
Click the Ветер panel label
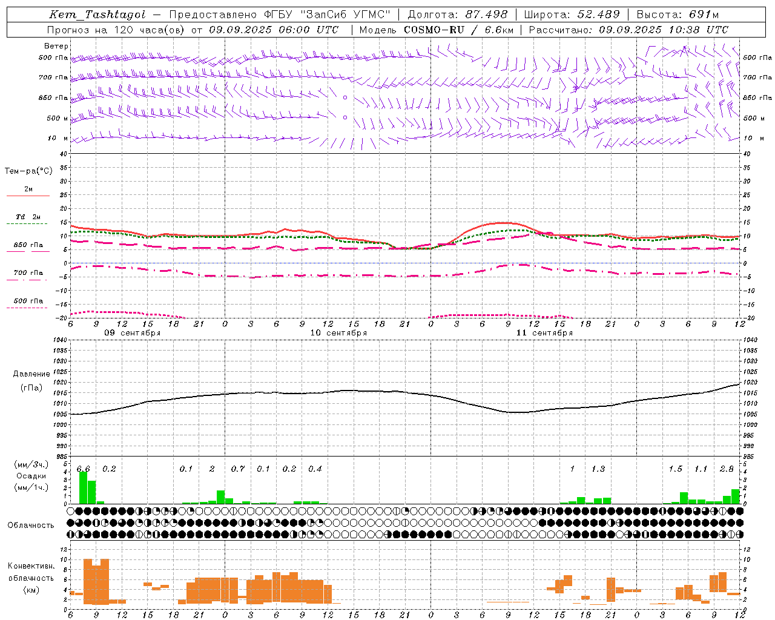point(56,46)
